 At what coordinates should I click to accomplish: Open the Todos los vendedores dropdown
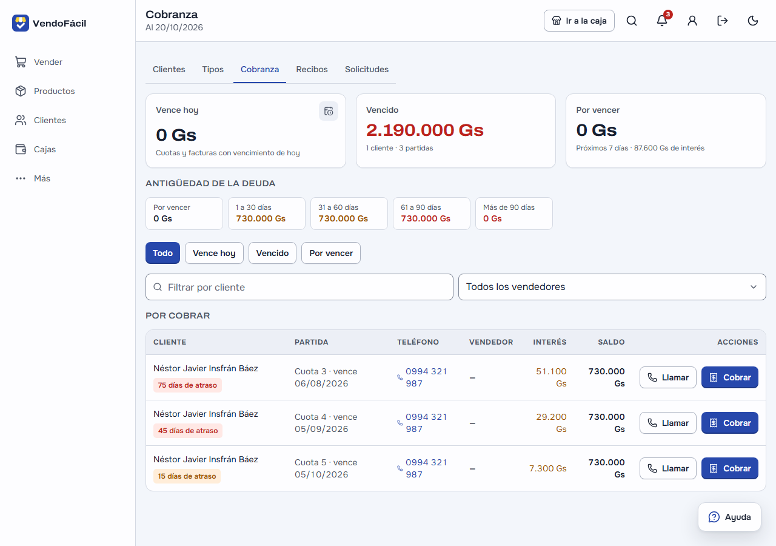pyautogui.click(x=612, y=287)
